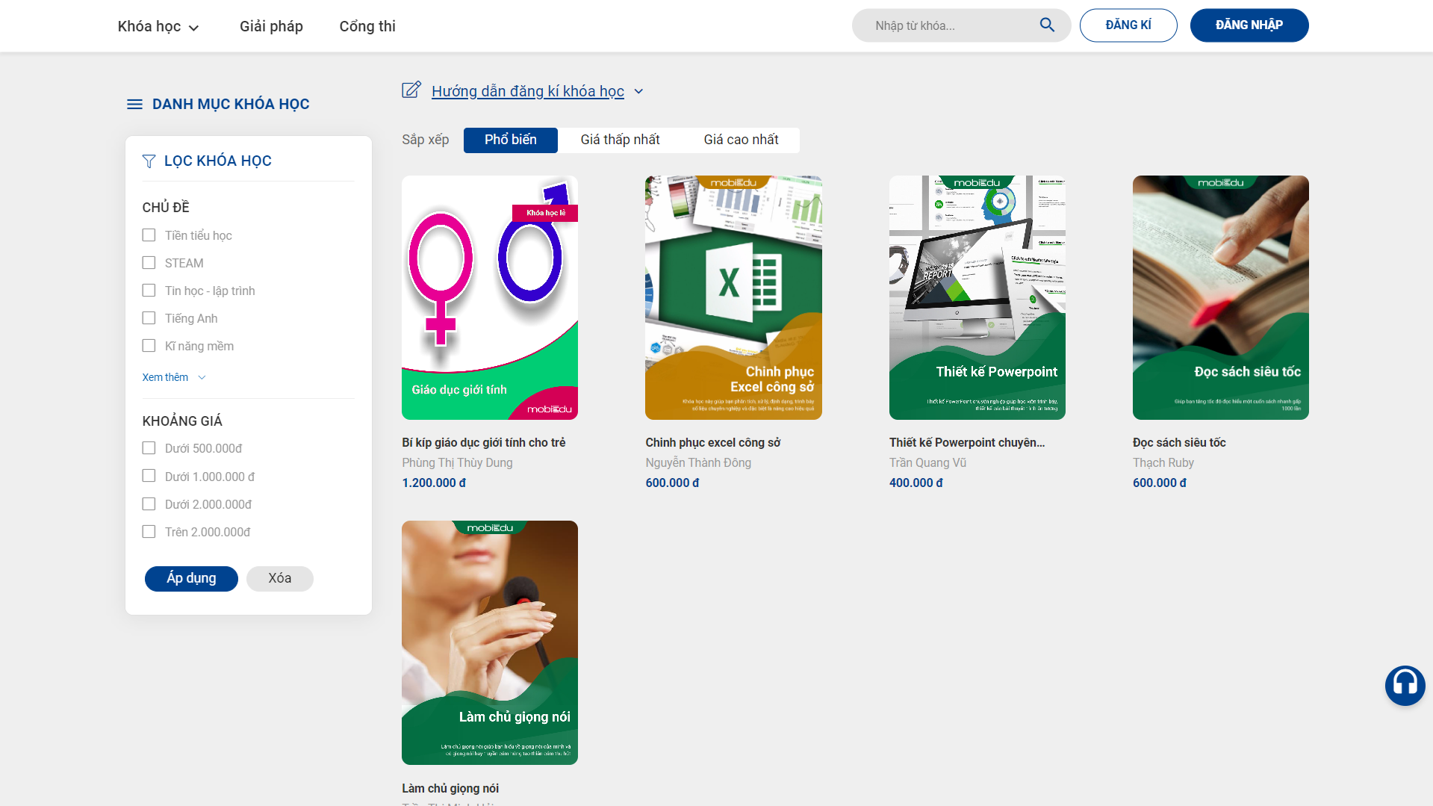This screenshot has width=1433, height=806.
Task: Open the Đọc sách siêu tốc course cover
Action: 1220,297
